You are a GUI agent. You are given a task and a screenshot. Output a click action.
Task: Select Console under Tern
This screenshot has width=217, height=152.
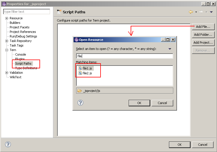(x=20, y=54)
